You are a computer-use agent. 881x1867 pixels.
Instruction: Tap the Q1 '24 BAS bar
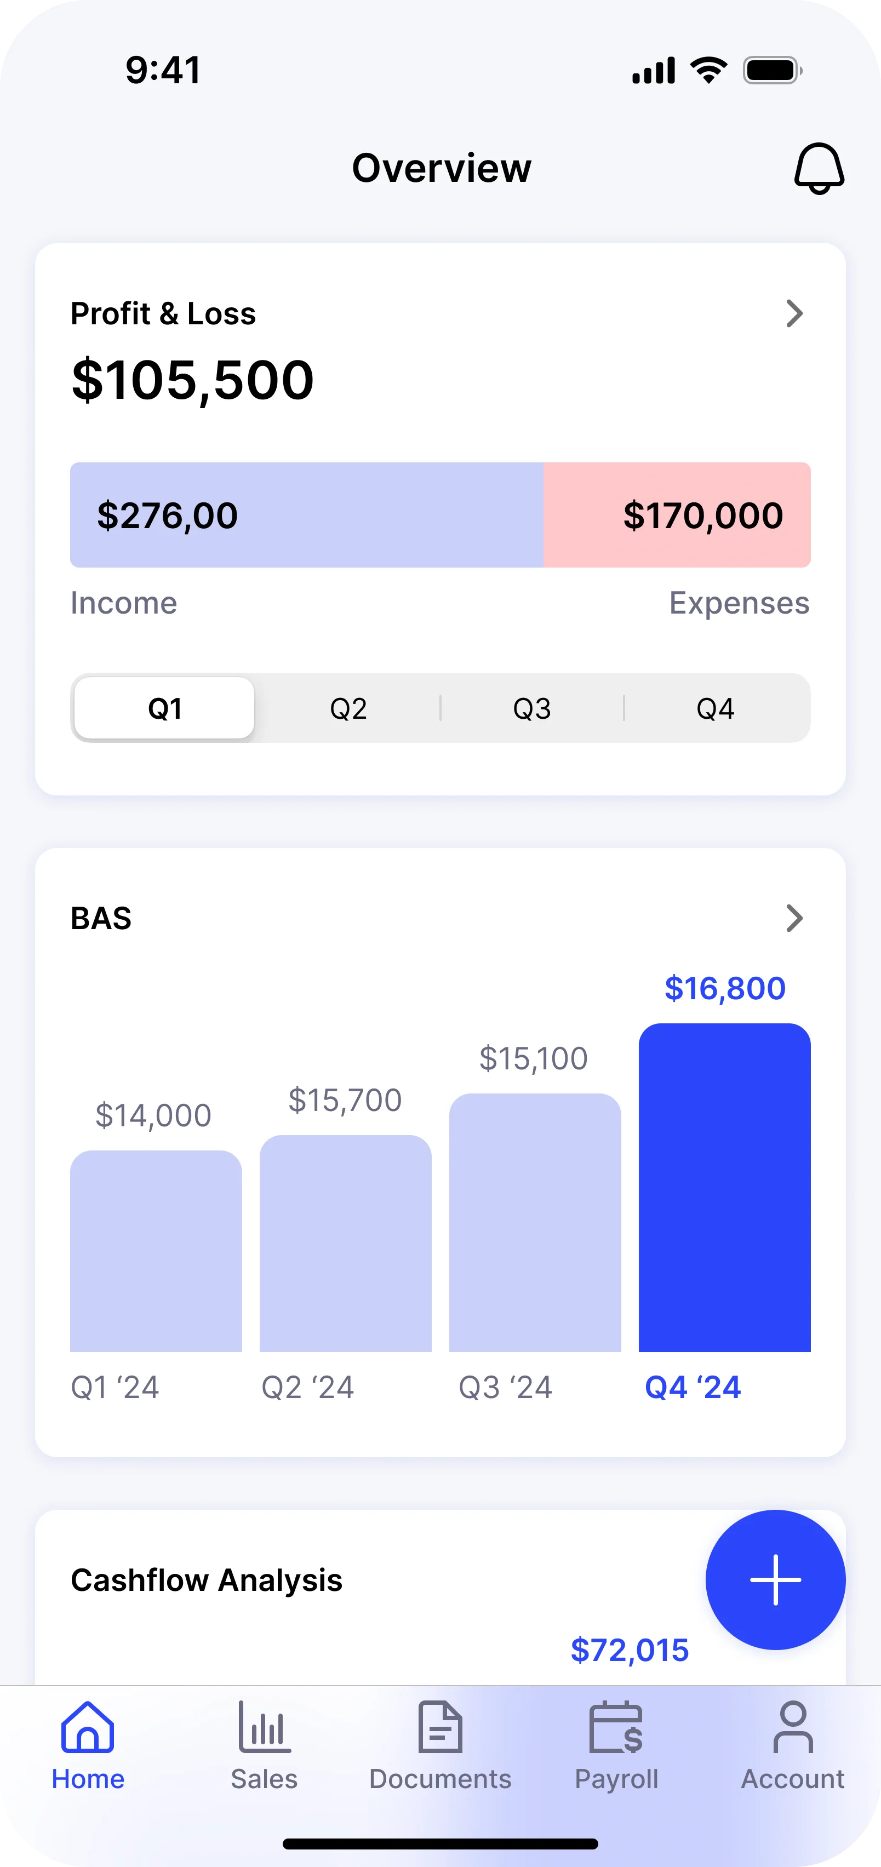[x=156, y=1251]
